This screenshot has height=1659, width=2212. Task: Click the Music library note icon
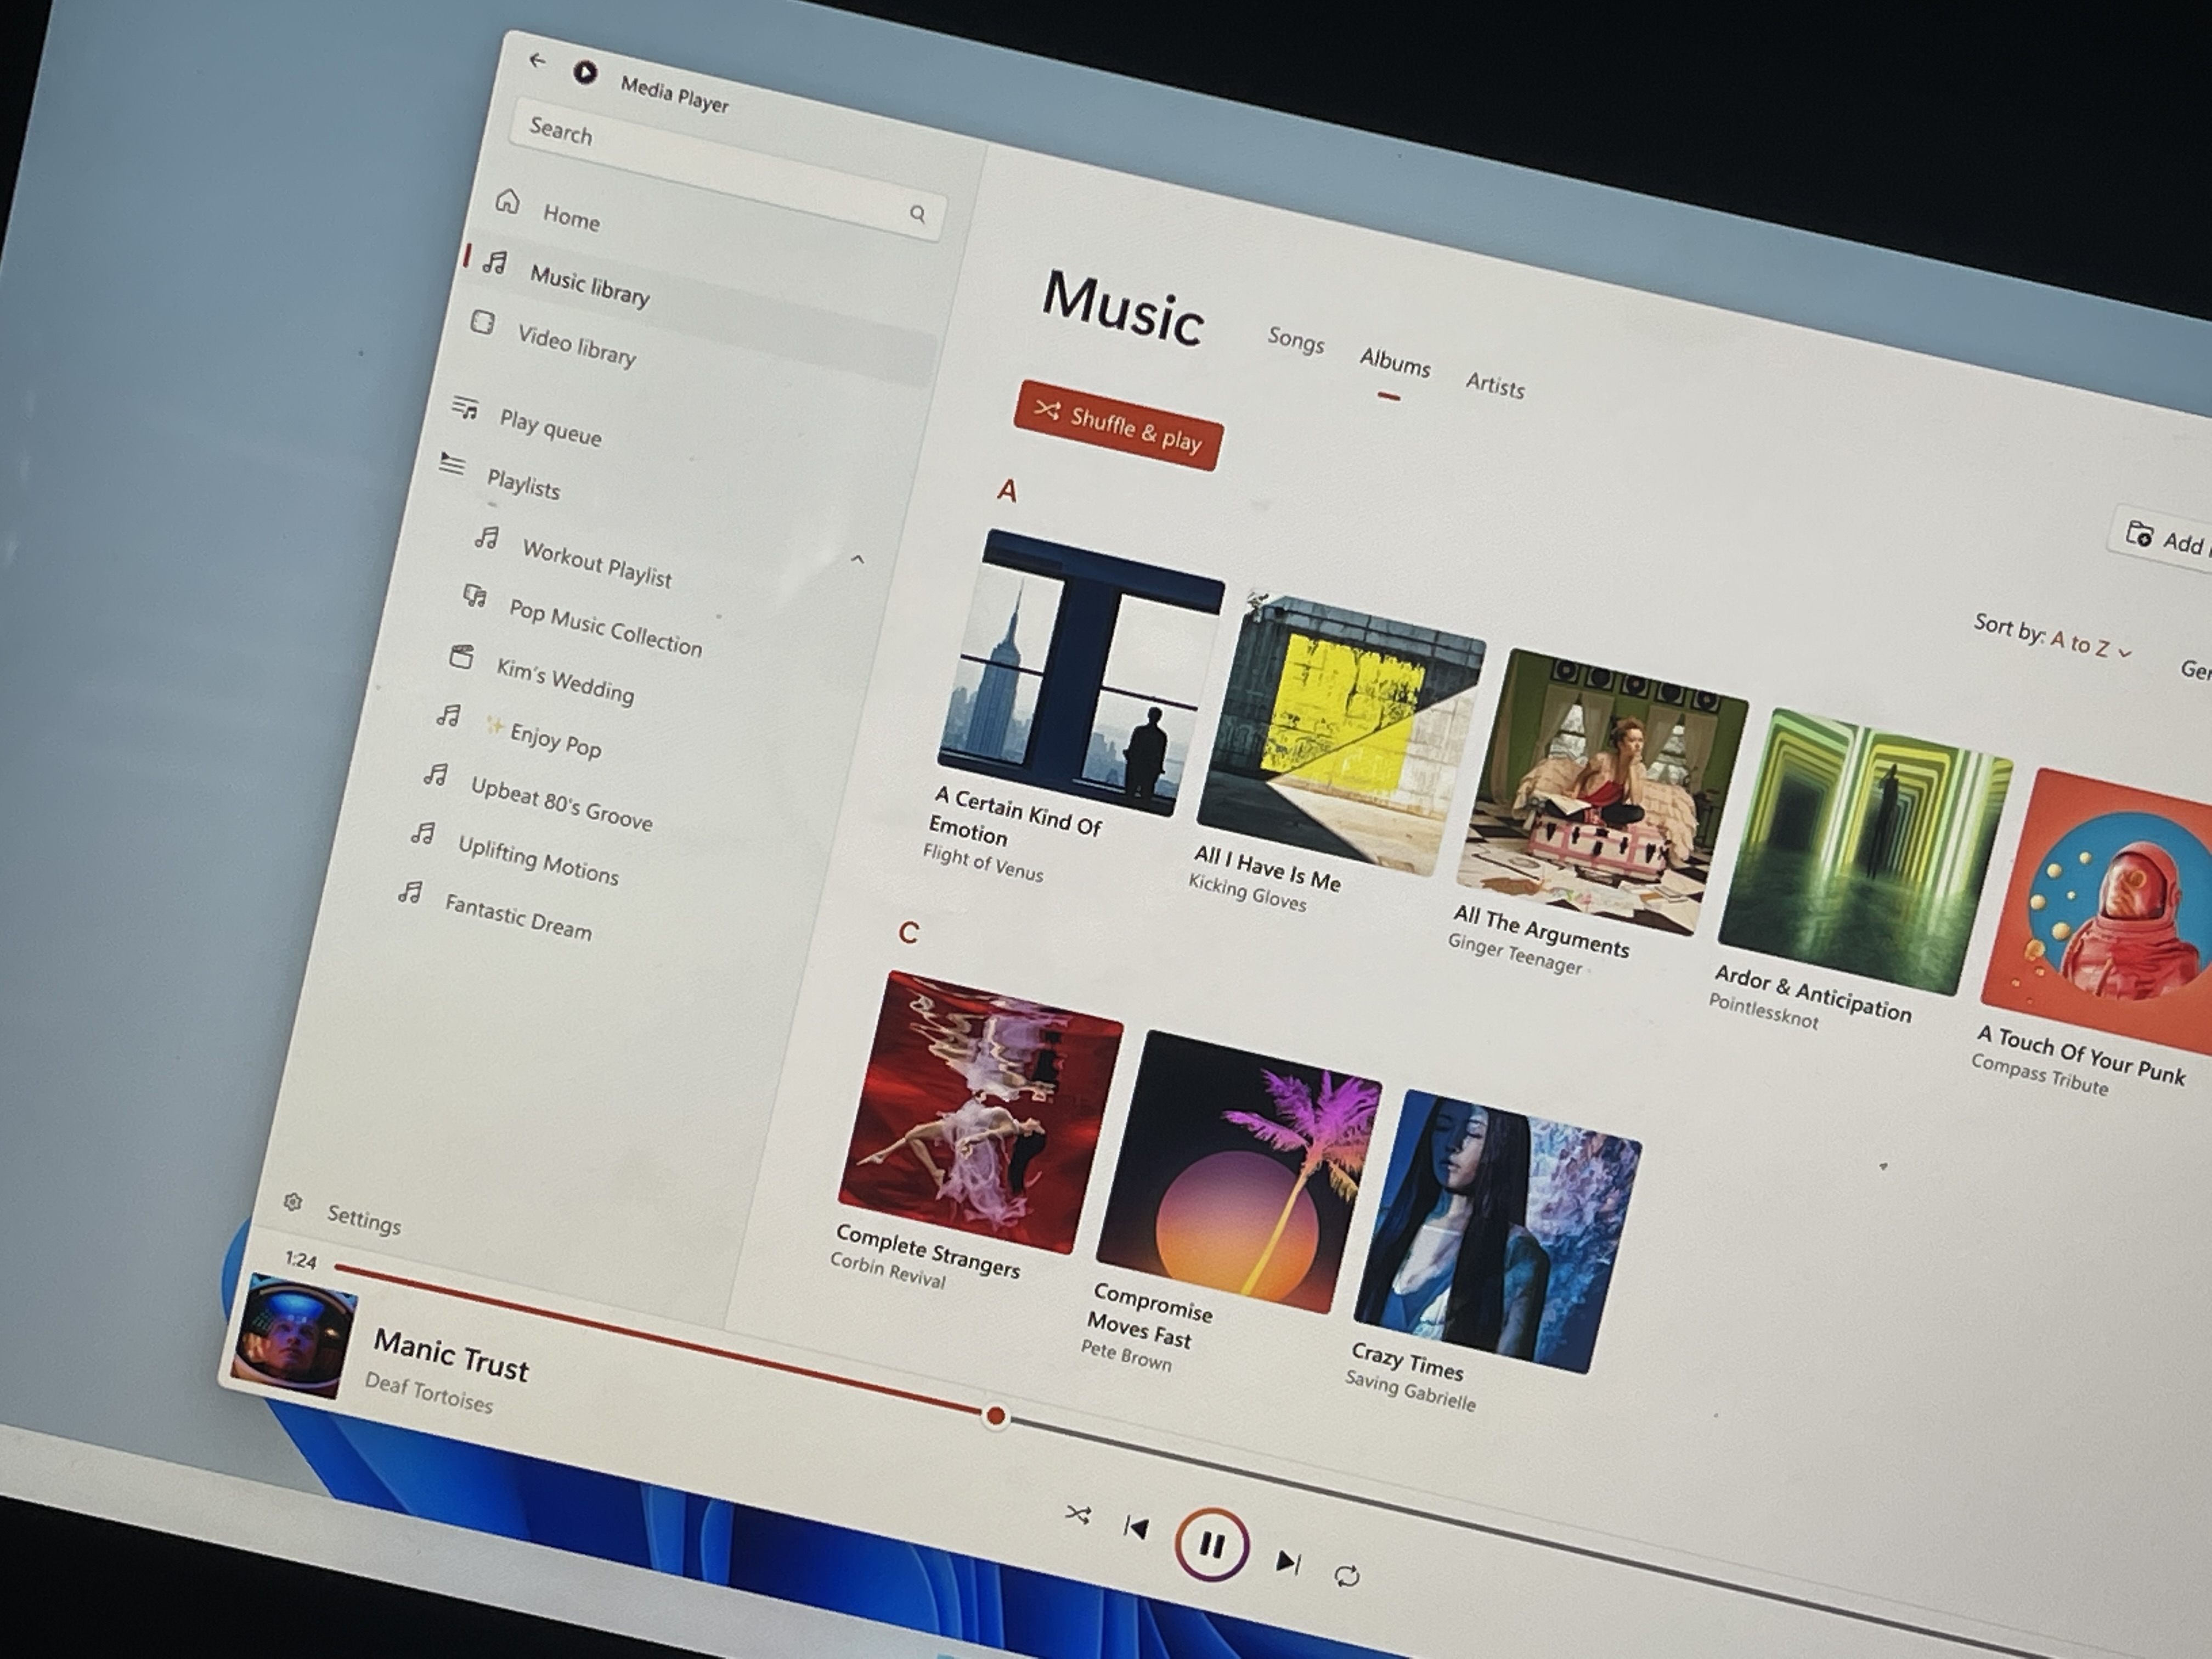(495, 263)
